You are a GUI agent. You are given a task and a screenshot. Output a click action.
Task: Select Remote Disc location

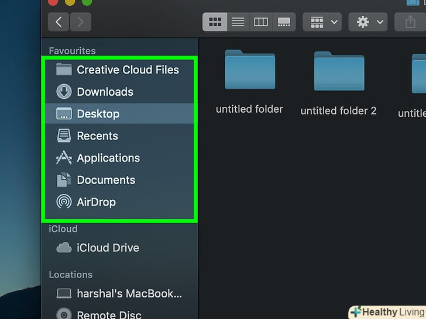pos(119,314)
